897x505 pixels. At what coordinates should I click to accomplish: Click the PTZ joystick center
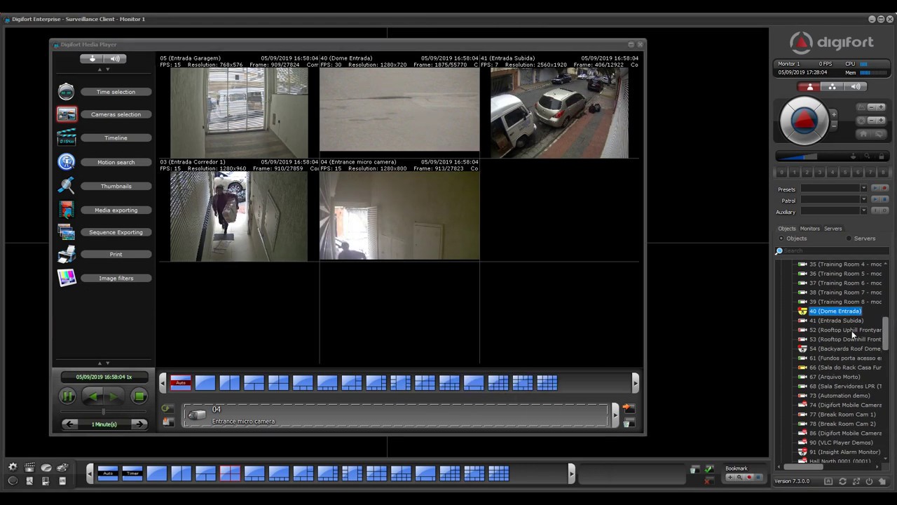(804, 121)
